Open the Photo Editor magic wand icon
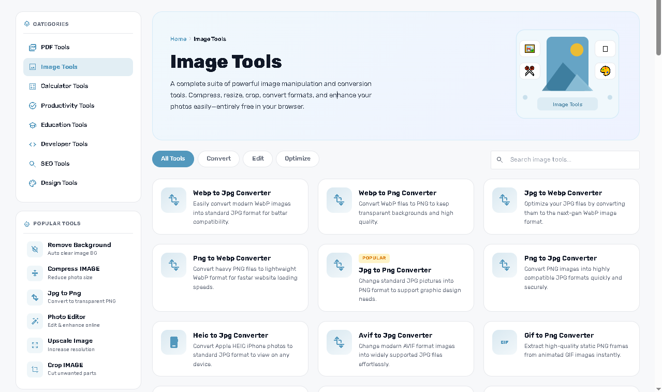The height and width of the screenshot is (392, 662). [35, 321]
